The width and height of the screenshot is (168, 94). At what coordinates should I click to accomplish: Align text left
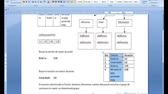pos(53,2)
